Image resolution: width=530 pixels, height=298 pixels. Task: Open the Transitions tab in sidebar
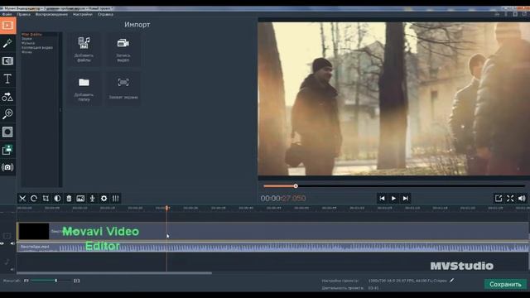[x=7, y=60]
